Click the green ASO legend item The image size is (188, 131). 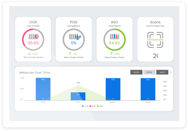100,106
